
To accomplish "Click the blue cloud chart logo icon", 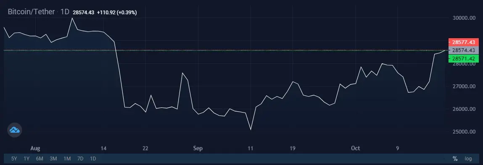I will click(x=14, y=130).
